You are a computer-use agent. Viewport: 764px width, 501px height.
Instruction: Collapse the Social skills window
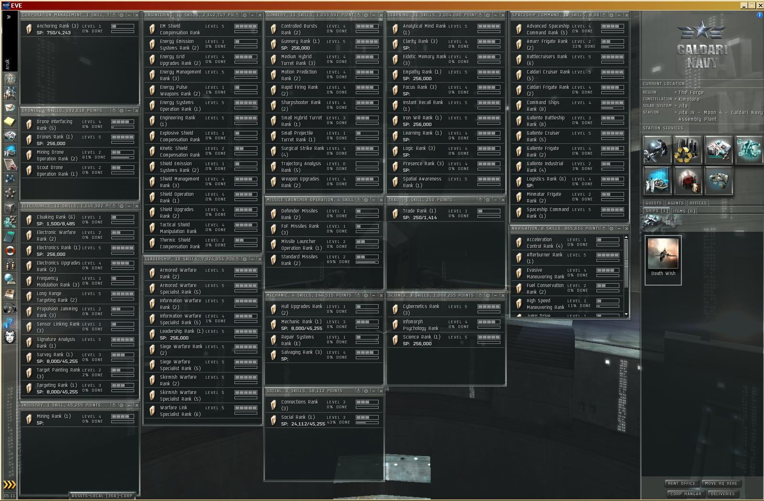373,391
